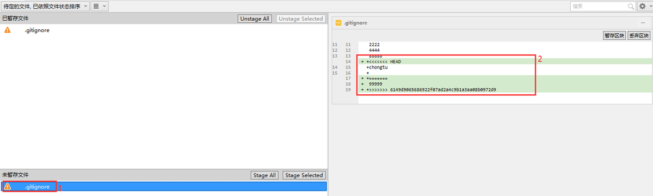Click the yellow file status icon in the diff header
The height and width of the screenshot is (196, 653).
coord(338,23)
